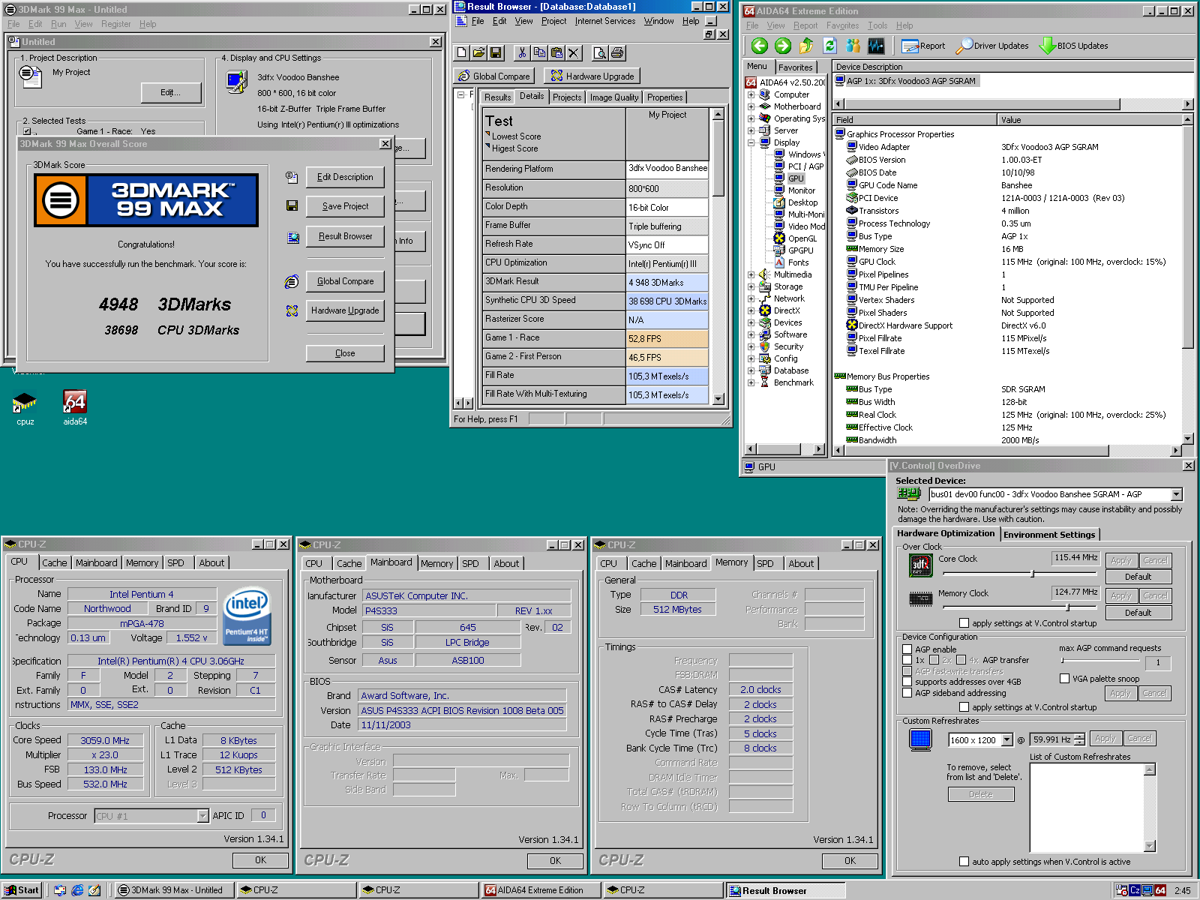Click Close button in Overall Score dialog
The image size is (1200, 900).
345,353
